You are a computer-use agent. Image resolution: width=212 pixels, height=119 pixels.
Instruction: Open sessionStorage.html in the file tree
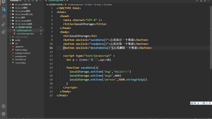pos(25,34)
